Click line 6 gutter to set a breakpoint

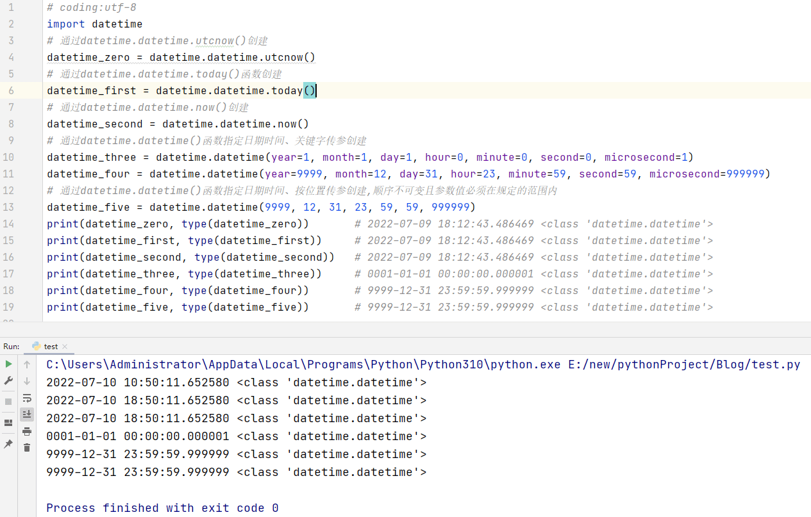pyautogui.click(x=32, y=90)
